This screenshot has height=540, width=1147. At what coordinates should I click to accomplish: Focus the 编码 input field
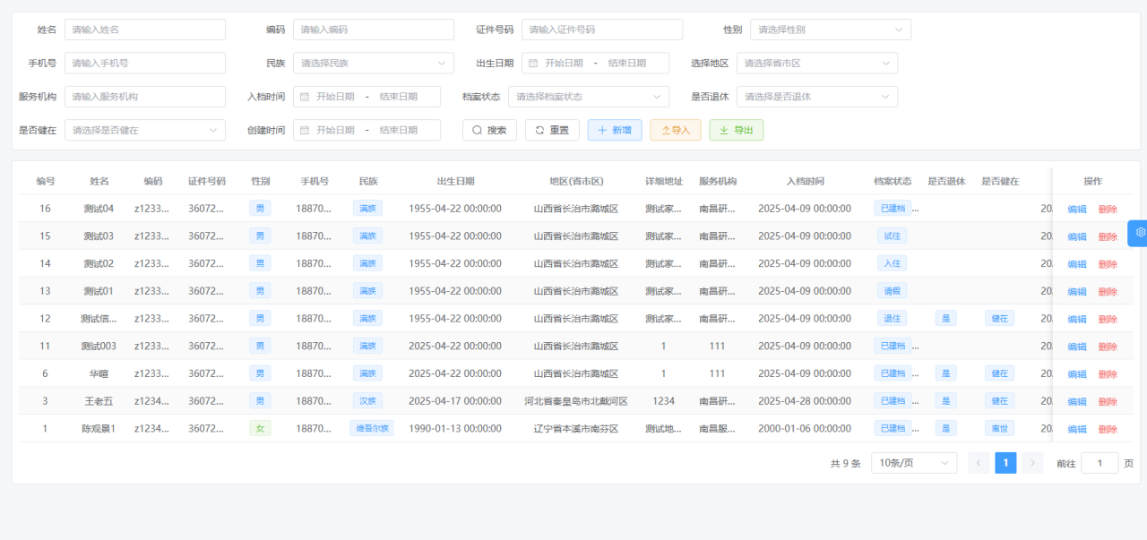click(374, 30)
